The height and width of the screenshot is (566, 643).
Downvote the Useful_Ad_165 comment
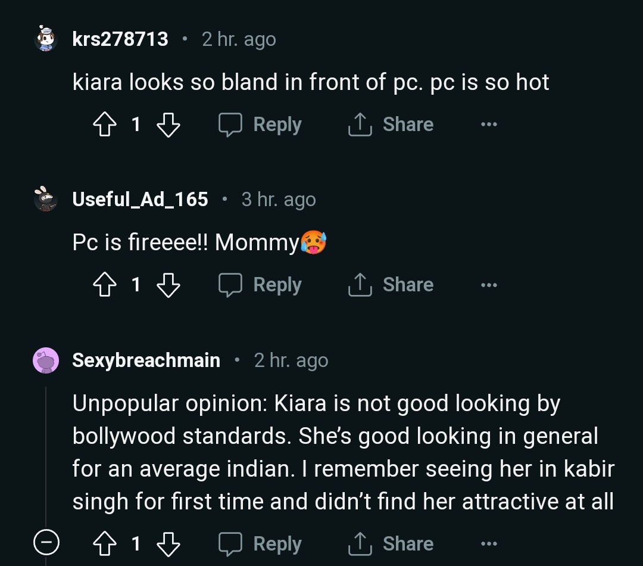(x=168, y=285)
